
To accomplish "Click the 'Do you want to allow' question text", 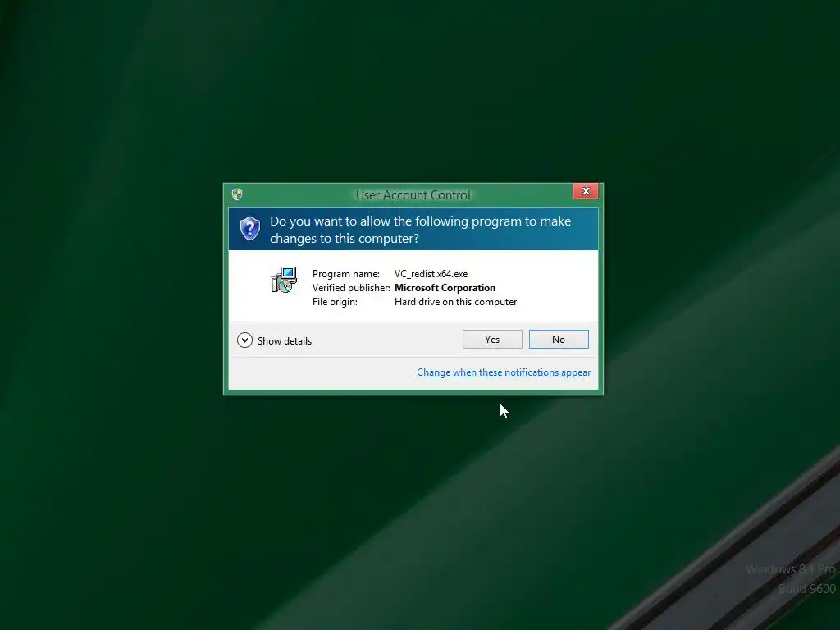I will 420,230.
